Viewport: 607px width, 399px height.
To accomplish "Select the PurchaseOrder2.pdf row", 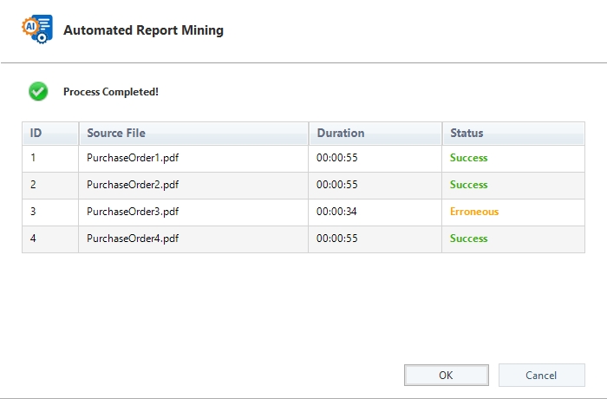I will tap(133, 186).
